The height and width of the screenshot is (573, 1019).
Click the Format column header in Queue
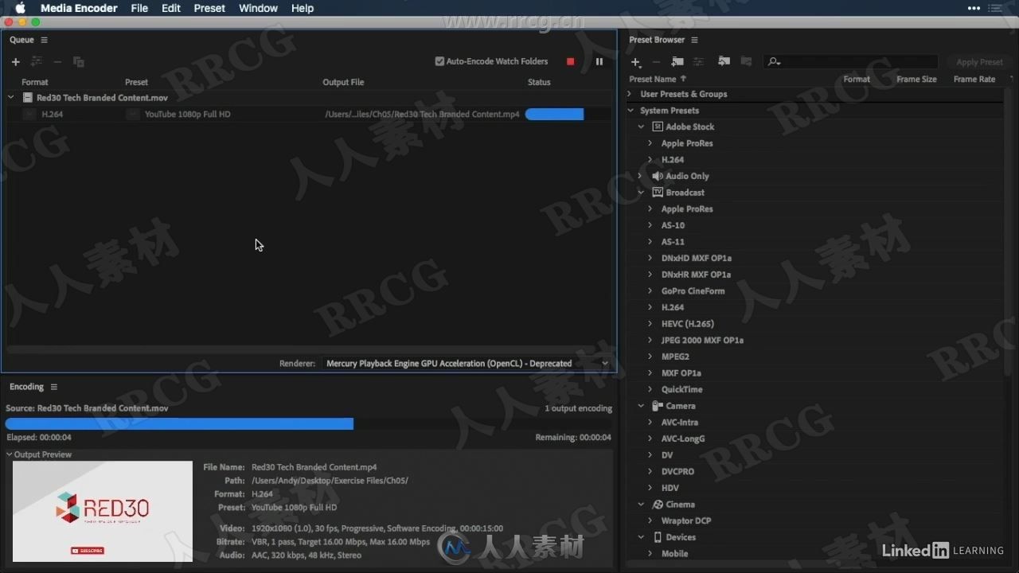click(35, 82)
